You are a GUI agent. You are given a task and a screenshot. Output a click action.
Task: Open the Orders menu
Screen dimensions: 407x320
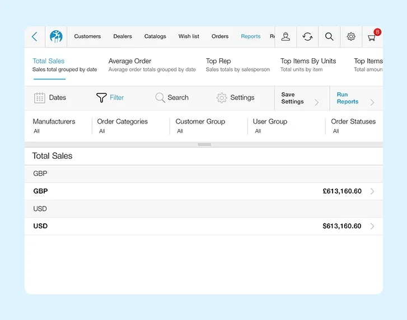[220, 36]
